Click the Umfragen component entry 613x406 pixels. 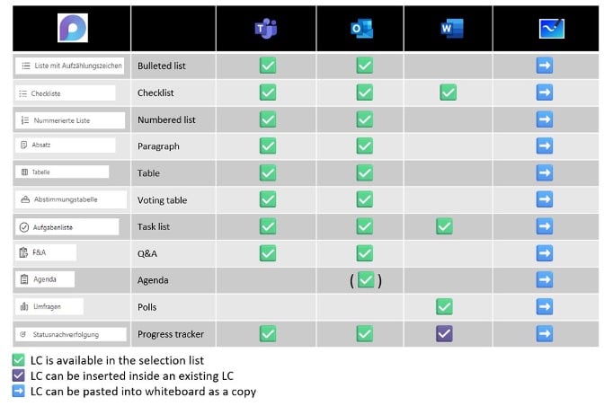(49, 307)
